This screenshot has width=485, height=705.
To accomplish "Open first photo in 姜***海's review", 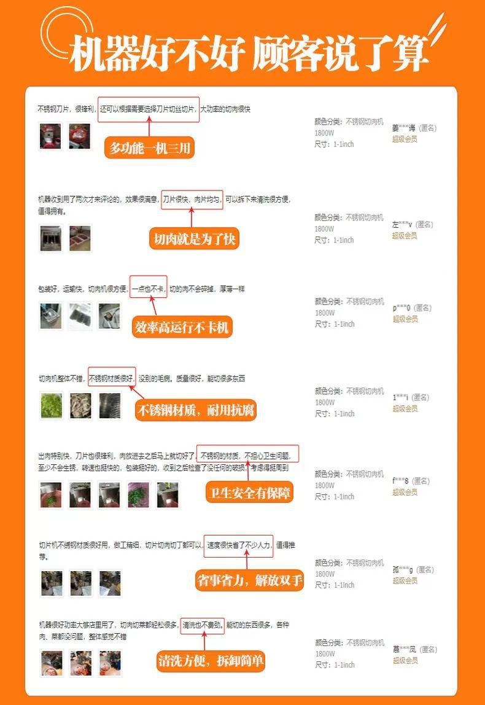I will [x=50, y=136].
